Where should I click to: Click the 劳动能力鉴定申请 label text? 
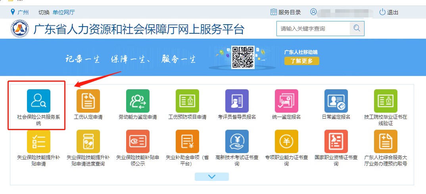click(138, 117)
